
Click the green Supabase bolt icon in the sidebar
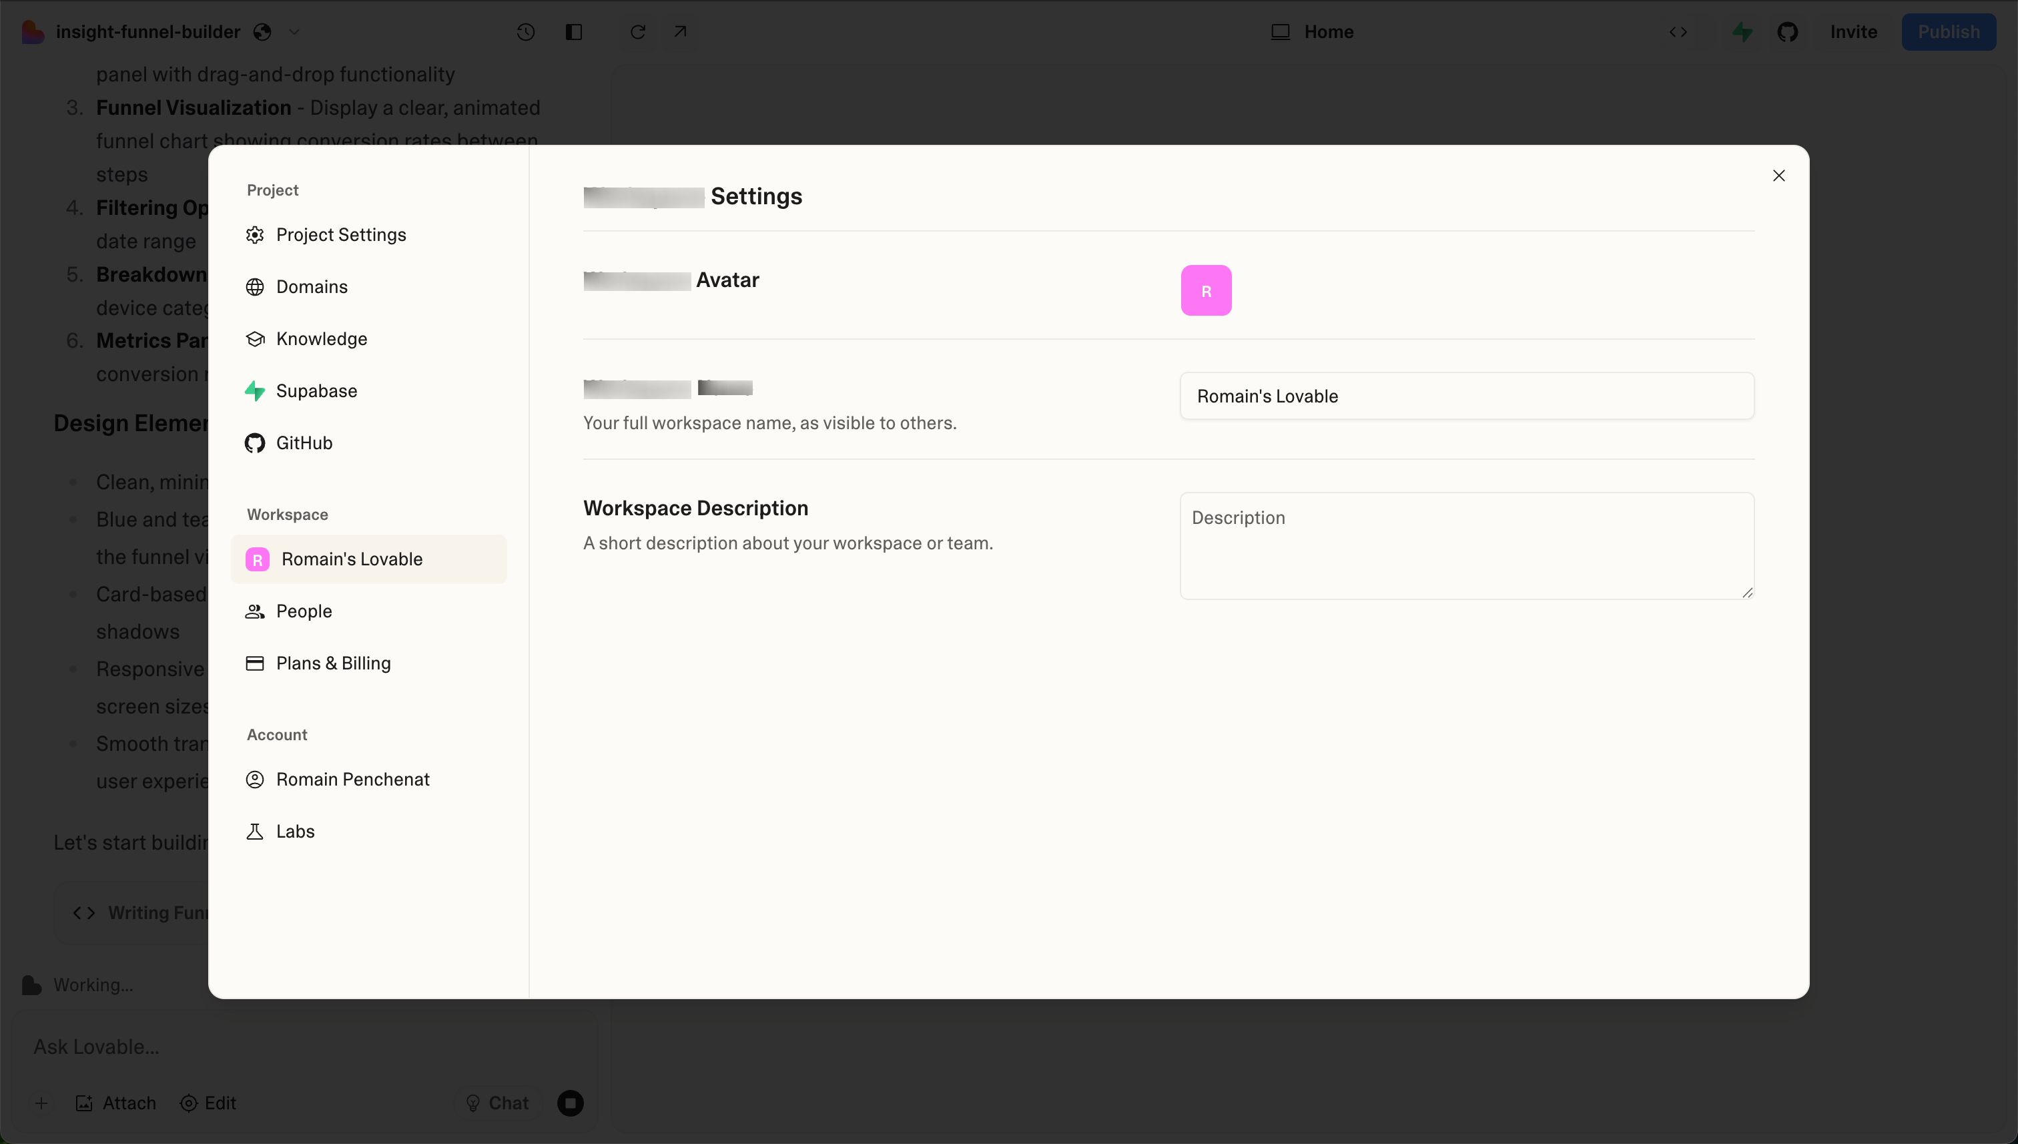point(254,390)
